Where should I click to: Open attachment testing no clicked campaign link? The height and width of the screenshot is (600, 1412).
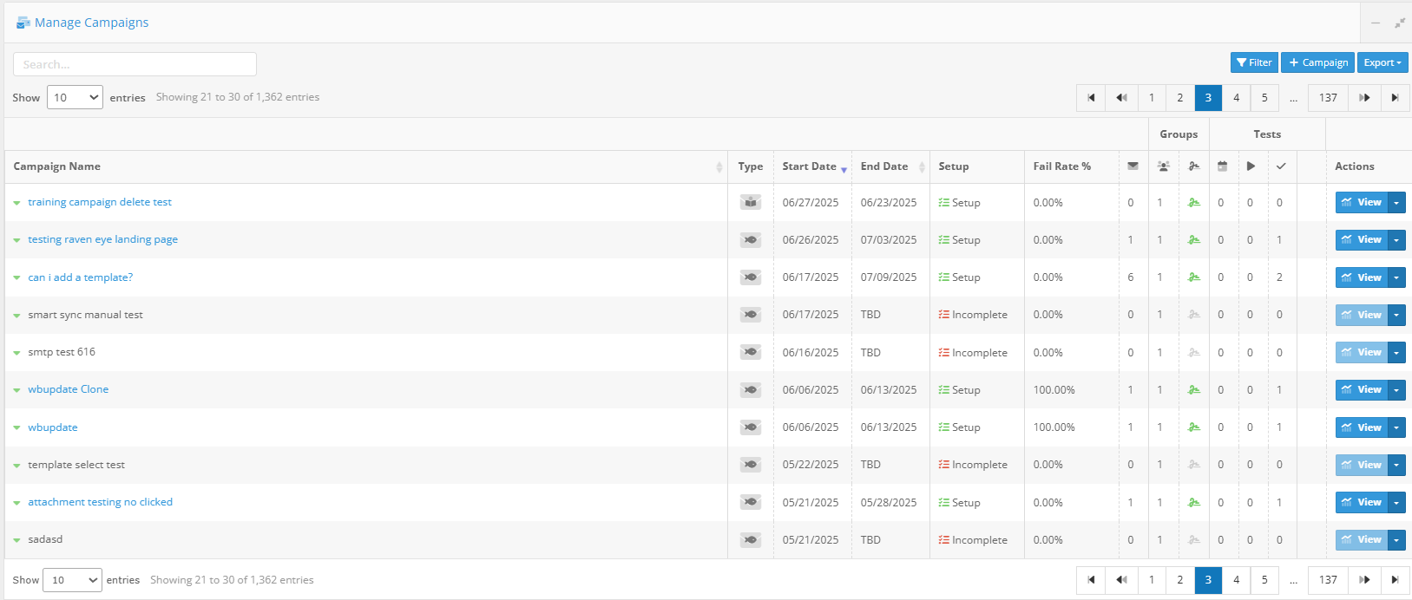click(100, 502)
